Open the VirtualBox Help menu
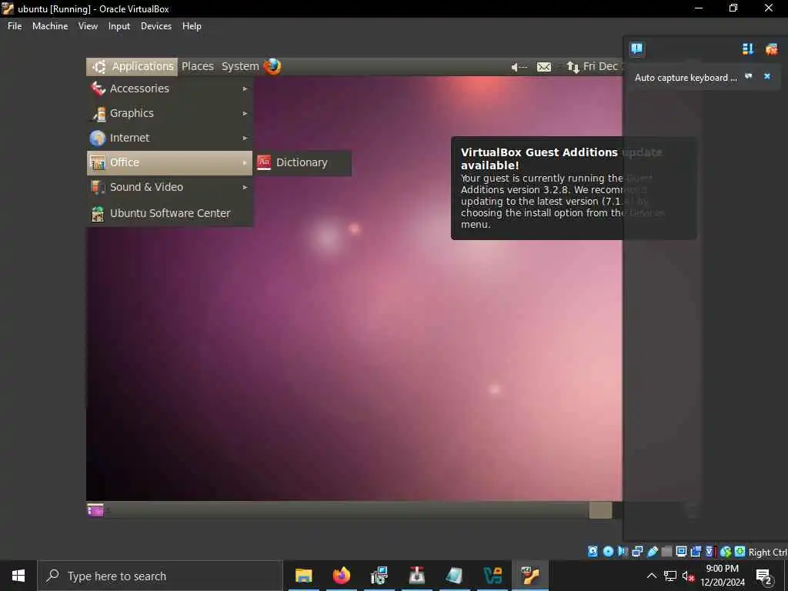Image resolution: width=788 pixels, height=591 pixels. click(x=192, y=26)
